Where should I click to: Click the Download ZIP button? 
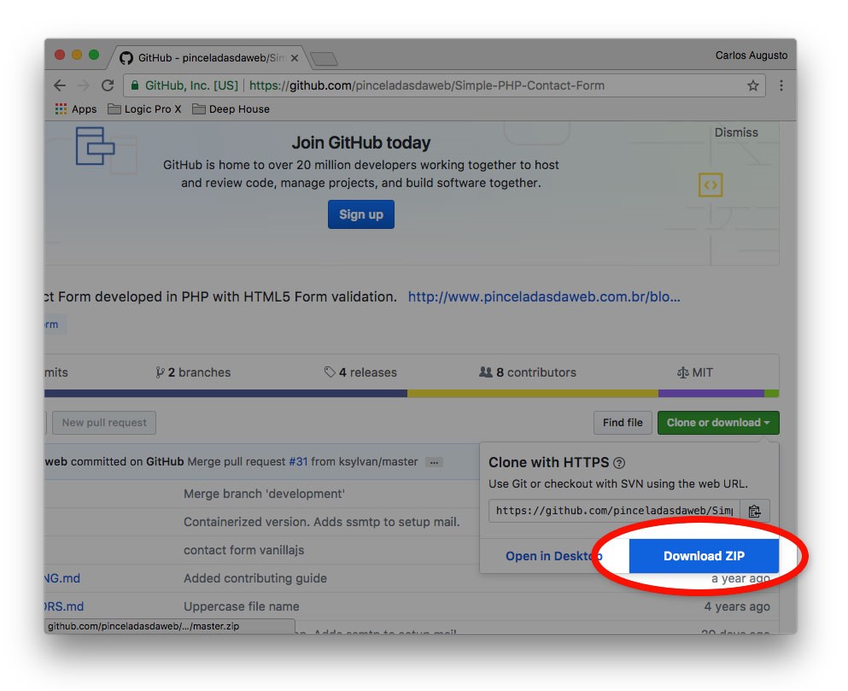pyautogui.click(x=704, y=556)
